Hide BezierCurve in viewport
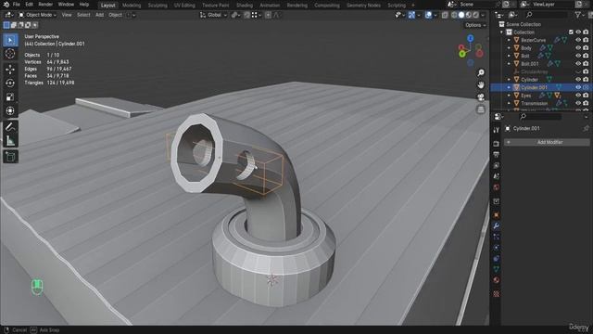The height and width of the screenshot is (334, 593). tap(578, 40)
